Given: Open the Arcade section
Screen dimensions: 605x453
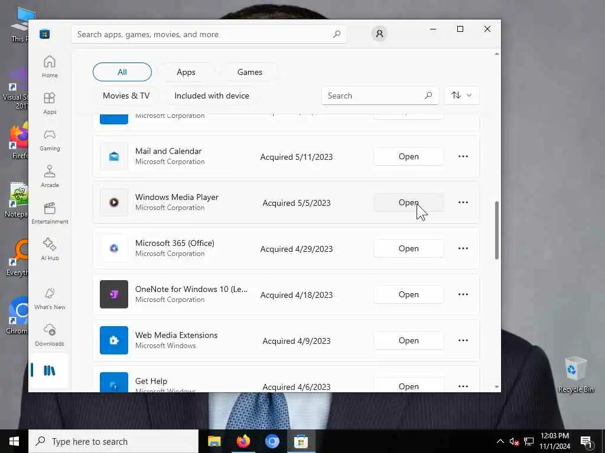Looking at the screenshot, I should click(x=50, y=176).
